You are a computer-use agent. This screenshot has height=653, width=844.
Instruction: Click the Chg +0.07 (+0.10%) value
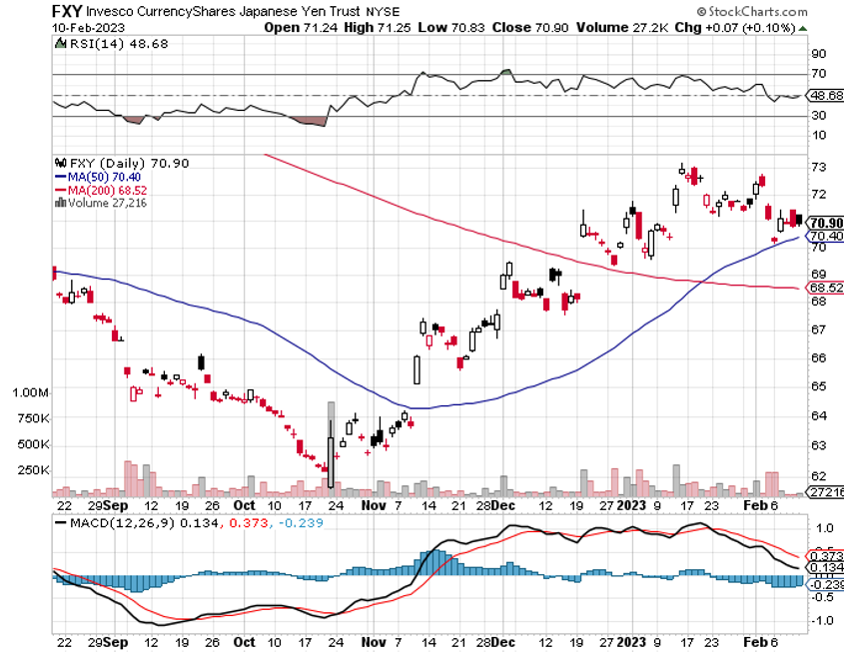tap(735, 27)
